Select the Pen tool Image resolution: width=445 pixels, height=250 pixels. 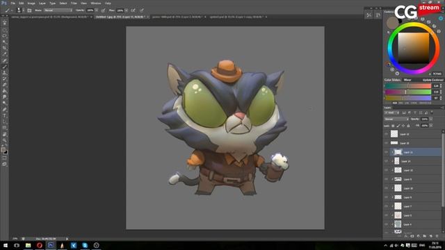click(4, 110)
